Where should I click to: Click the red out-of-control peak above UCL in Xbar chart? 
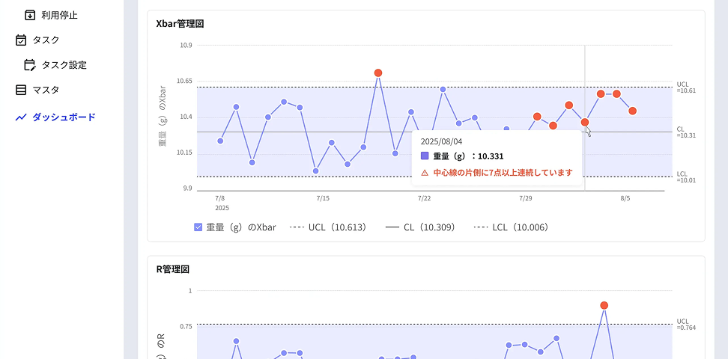(x=378, y=73)
